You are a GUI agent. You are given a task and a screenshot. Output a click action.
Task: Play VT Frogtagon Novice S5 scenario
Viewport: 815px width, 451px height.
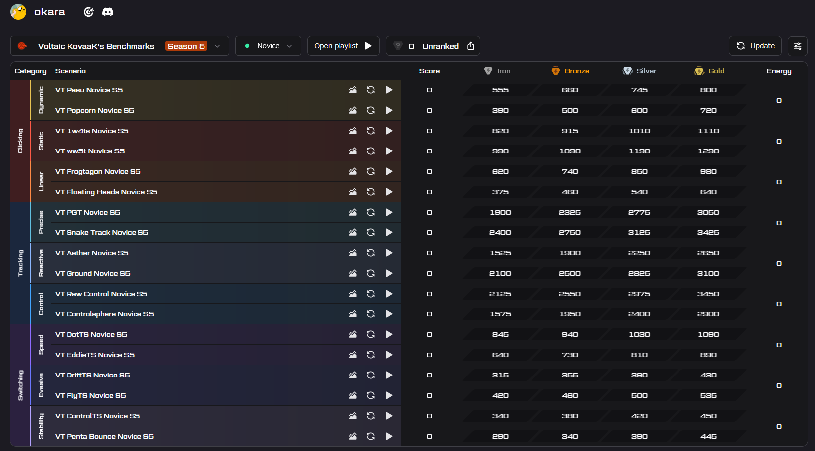click(x=389, y=171)
